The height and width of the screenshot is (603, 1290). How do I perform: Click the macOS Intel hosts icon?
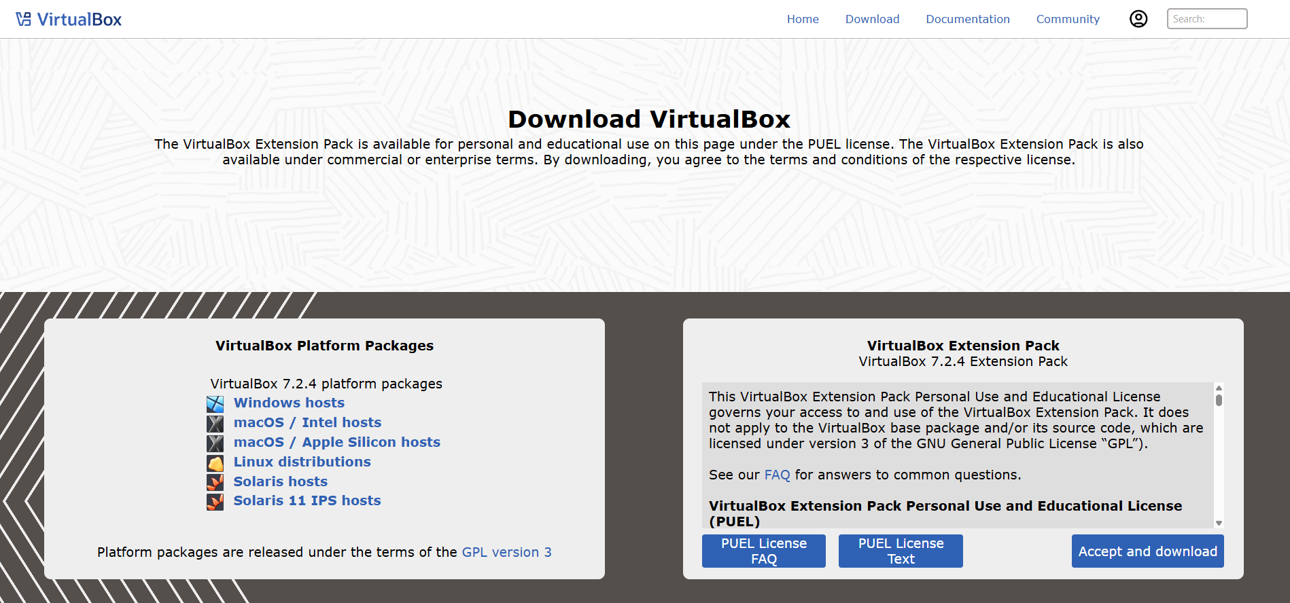coord(215,424)
